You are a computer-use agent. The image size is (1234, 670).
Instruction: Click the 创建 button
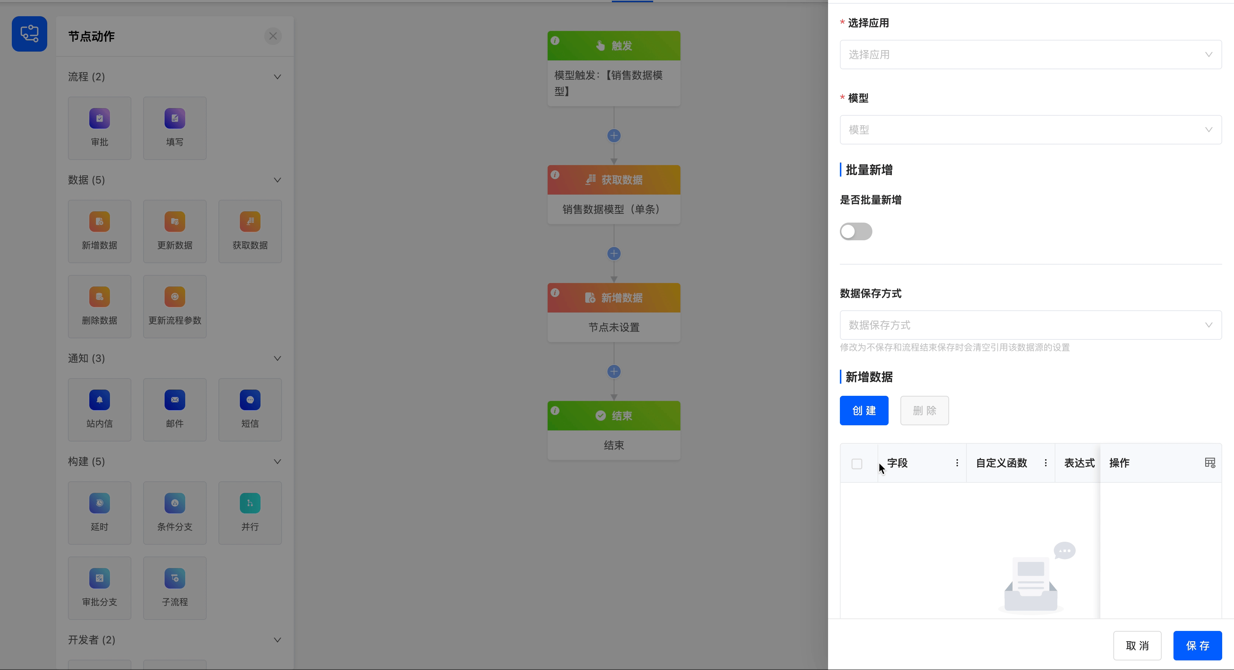(x=864, y=411)
